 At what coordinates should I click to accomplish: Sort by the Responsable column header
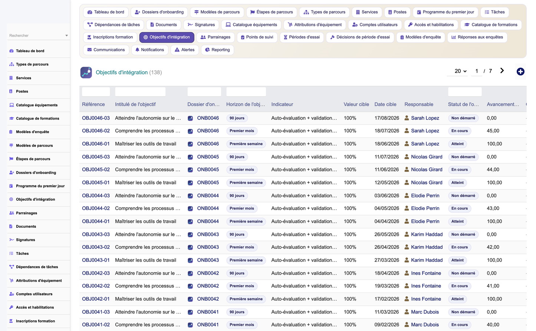tap(419, 104)
